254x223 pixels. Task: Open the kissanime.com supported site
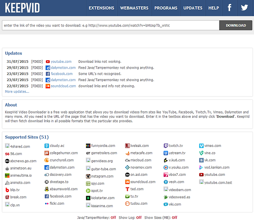pyautogui.click(x=102, y=206)
